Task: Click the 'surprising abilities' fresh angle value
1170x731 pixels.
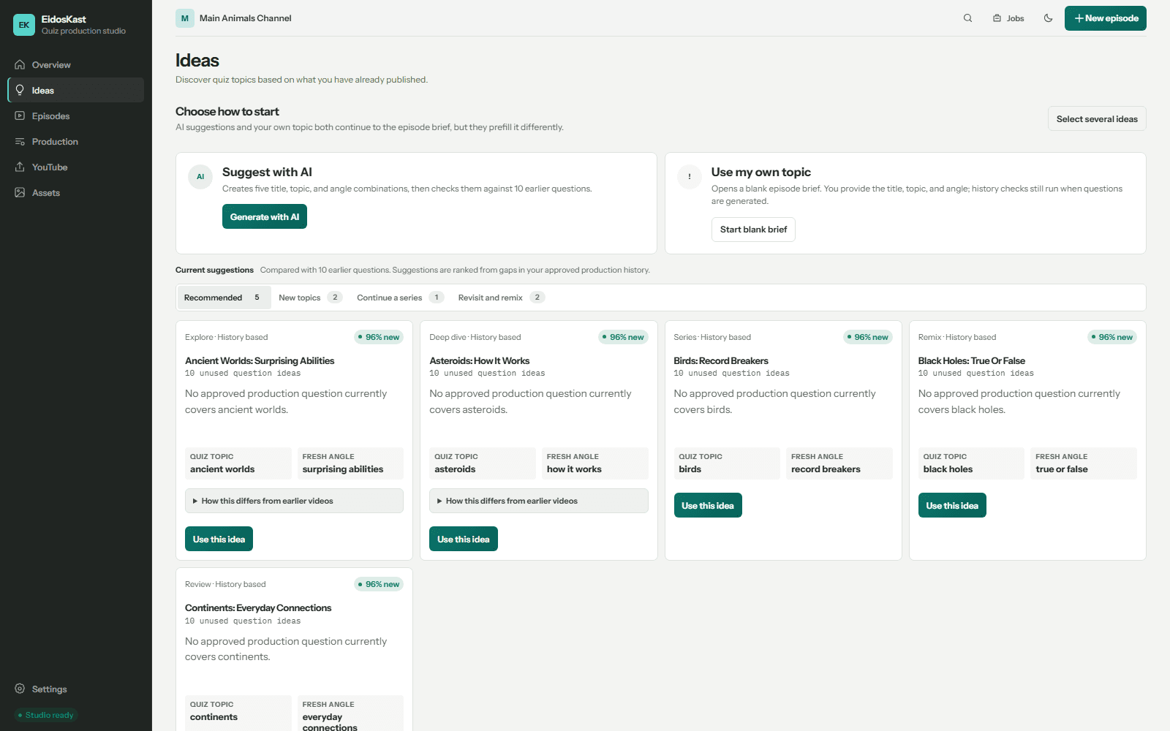Action: (x=343, y=469)
